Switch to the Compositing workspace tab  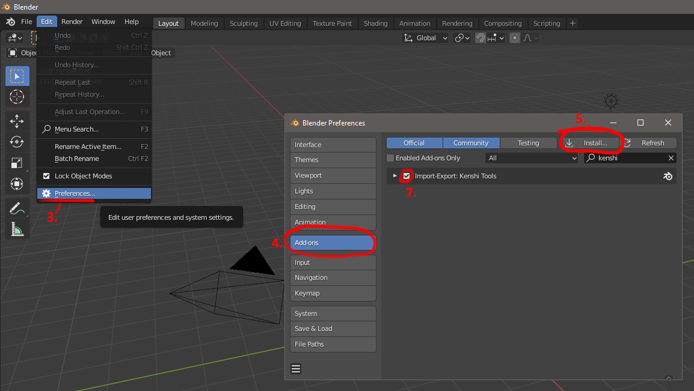click(503, 23)
